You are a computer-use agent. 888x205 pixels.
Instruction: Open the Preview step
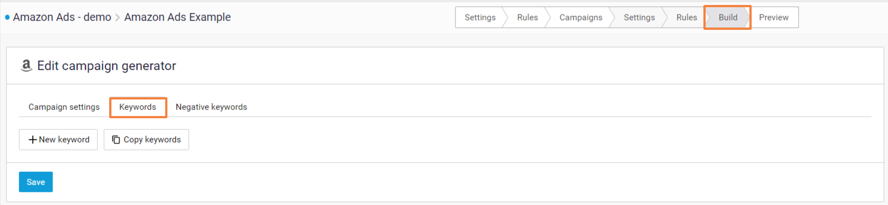(774, 17)
